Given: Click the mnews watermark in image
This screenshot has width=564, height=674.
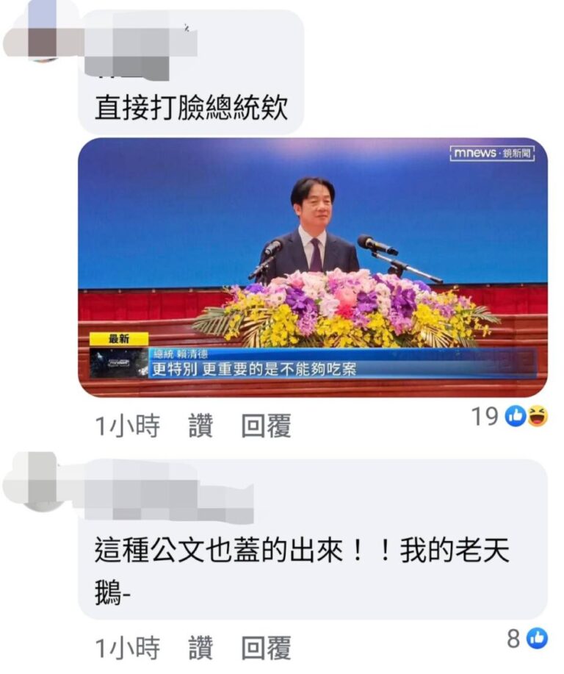Looking at the screenshot, I should (492, 153).
